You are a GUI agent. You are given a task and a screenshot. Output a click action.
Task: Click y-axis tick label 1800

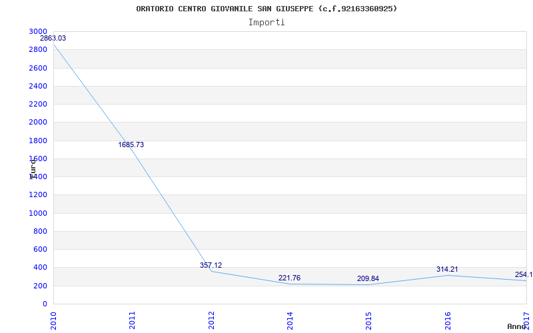[38, 141]
